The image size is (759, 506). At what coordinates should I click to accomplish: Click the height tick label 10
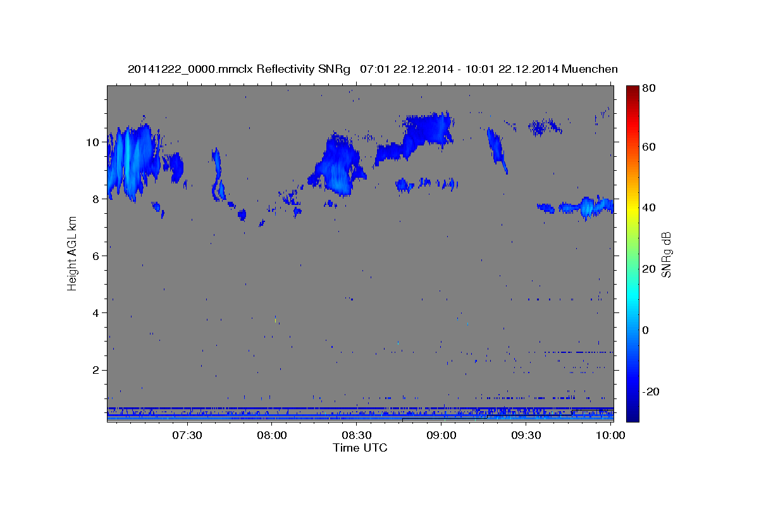(94, 142)
